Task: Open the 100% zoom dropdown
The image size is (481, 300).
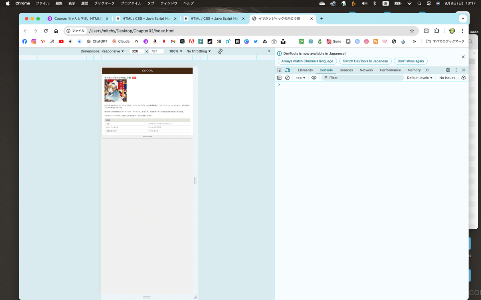Action: 176,51
